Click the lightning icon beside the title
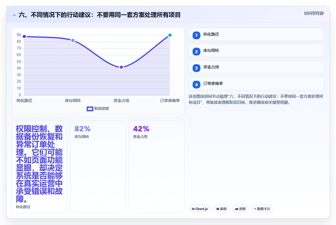 coord(14,15)
